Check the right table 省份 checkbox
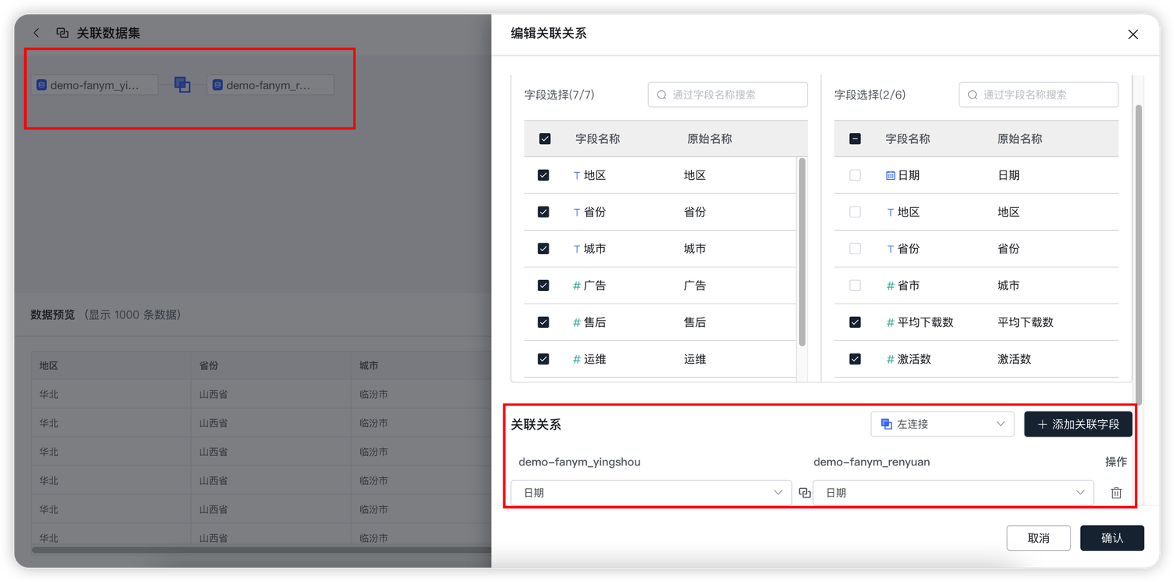Viewport: 1174px width, 582px height. click(855, 249)
